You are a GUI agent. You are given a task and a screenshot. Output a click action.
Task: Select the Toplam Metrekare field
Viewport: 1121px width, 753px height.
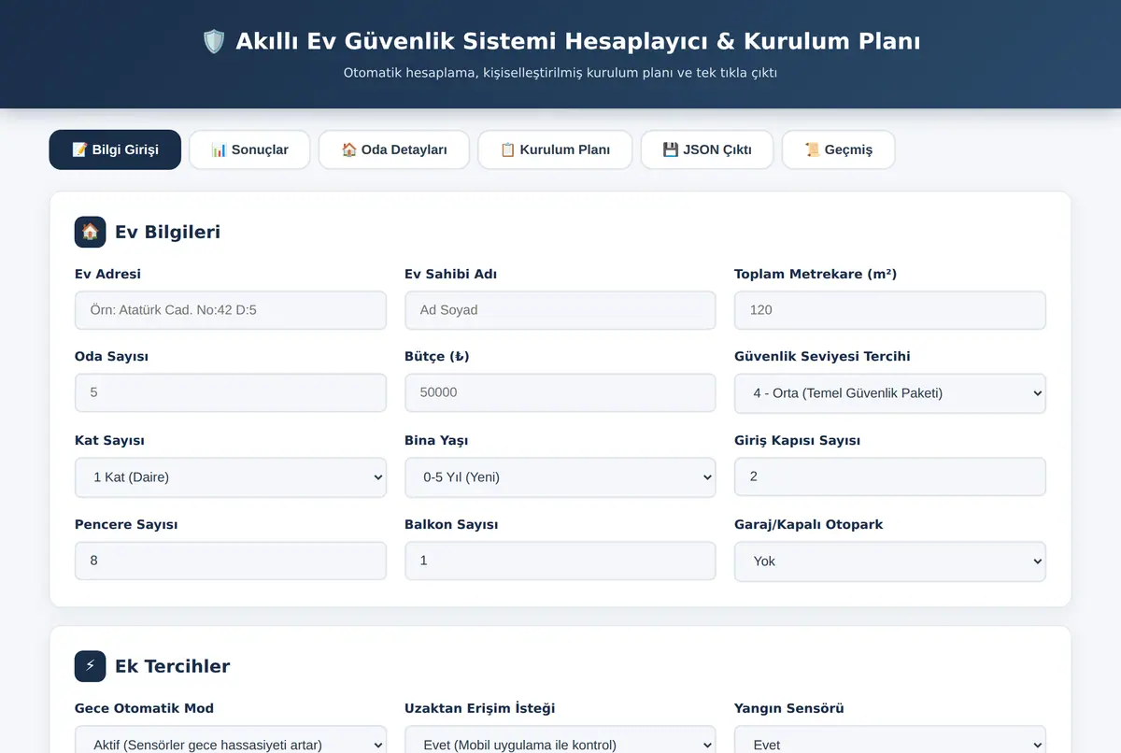[x=890, y=310]
